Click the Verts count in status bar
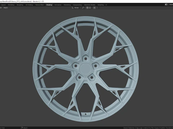Viewport: 173px width, 129px height. [148, 128]
